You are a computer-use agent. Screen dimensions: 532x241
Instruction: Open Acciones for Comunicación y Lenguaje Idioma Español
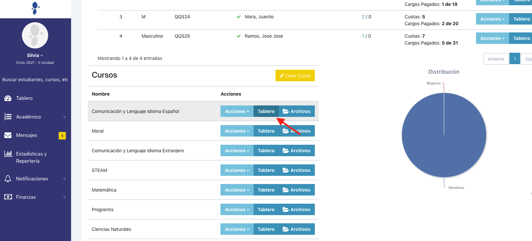pyautogui.click(x=237, y=111)
